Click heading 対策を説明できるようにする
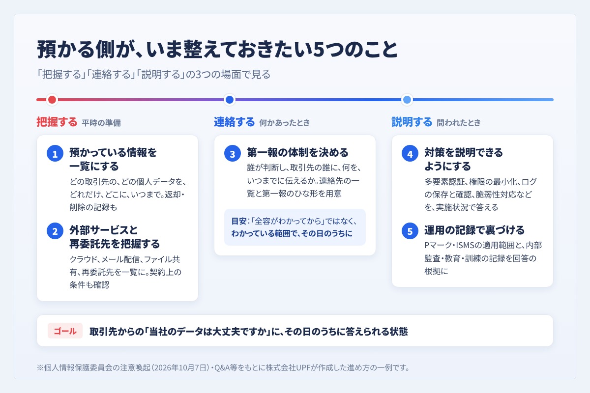The image size is (590, 393). 464,159
